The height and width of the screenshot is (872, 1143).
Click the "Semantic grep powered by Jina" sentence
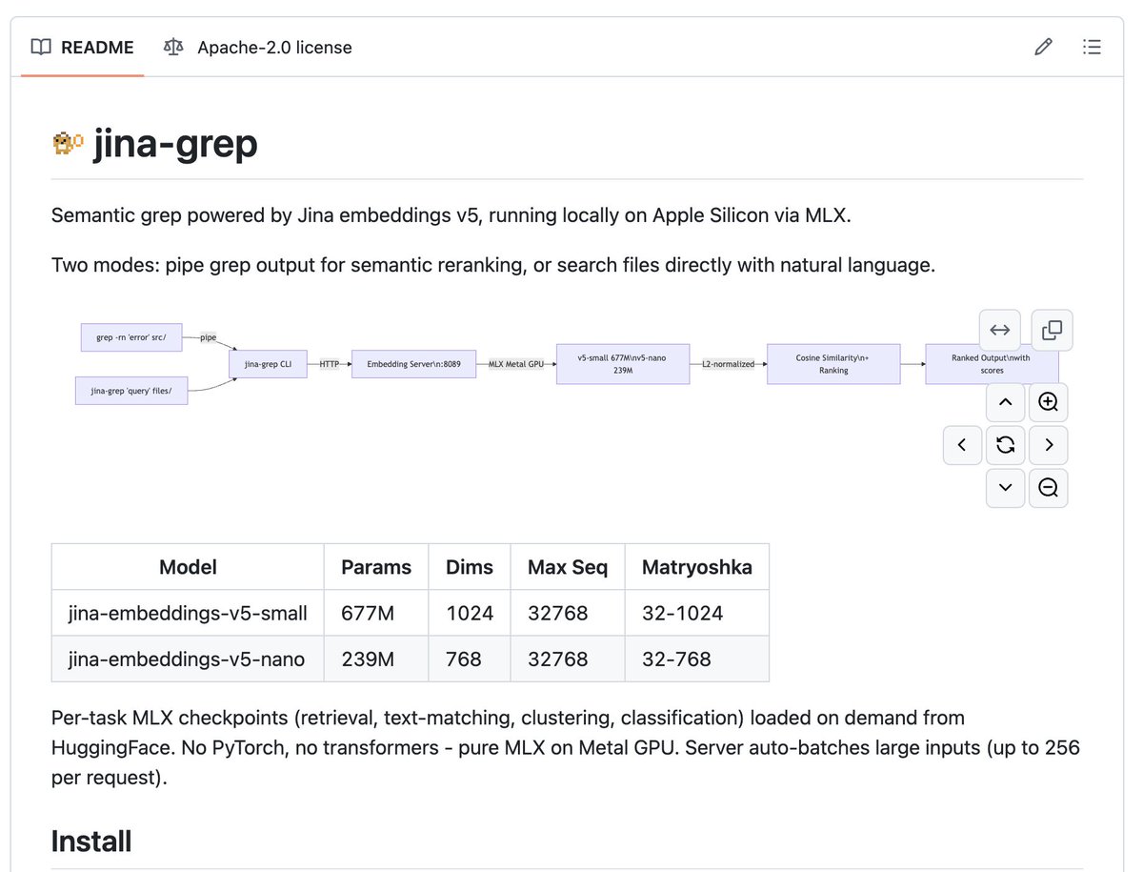[451, 215]
